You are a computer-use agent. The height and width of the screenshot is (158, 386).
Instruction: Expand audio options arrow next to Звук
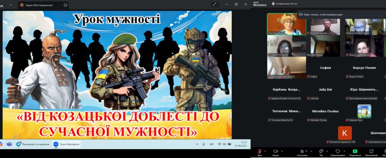click(x=265, y=151)
